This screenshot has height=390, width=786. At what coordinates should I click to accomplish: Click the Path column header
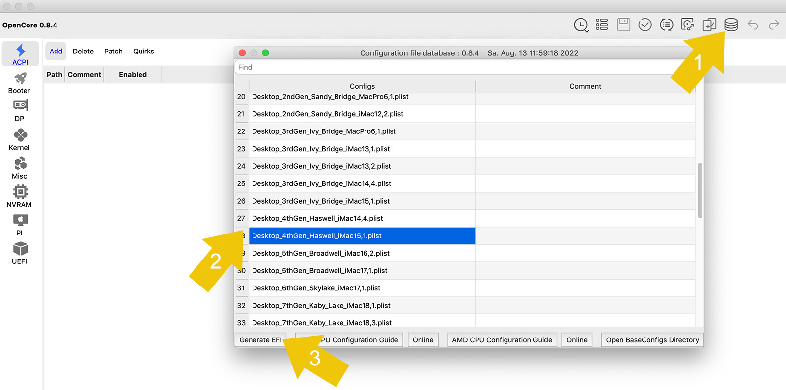pos(55,75)
